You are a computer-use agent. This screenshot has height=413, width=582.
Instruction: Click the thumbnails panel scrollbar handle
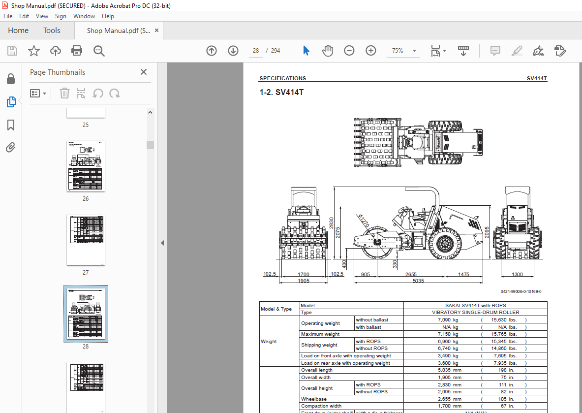pos(150,145)
